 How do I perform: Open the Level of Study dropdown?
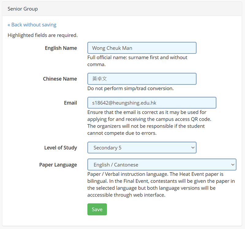(142, 148)
